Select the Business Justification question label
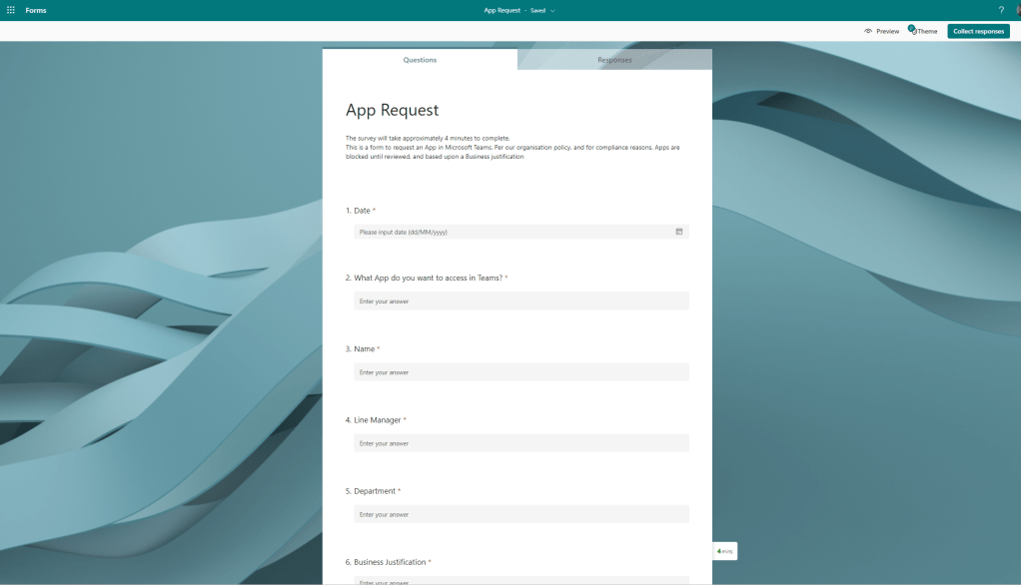The width and height of the screenshot is (1021, 585). coord(390,562)
